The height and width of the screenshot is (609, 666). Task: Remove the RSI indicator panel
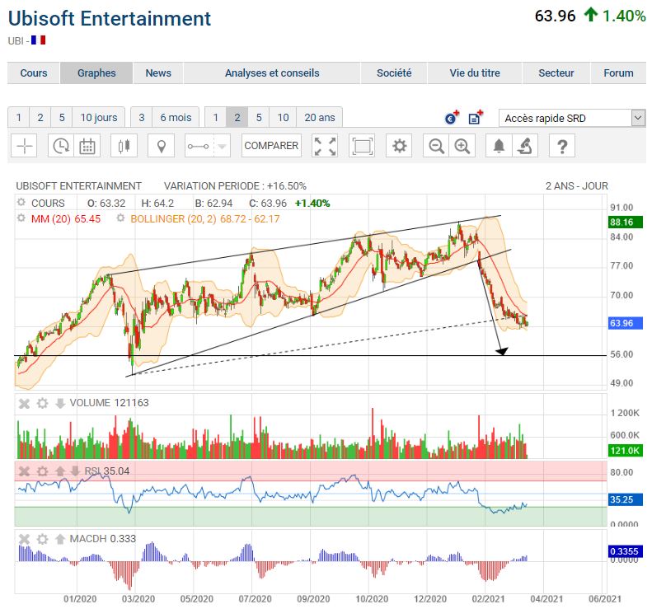point(24,471)
